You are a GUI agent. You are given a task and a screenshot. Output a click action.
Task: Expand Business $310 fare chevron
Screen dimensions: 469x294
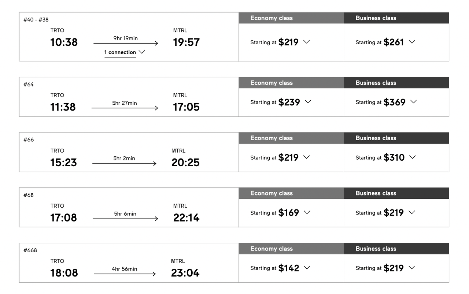413,157
